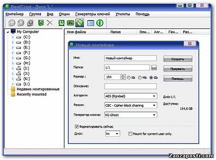
Task: Click the green hot key toolbar icon
Action: point(70,23)
